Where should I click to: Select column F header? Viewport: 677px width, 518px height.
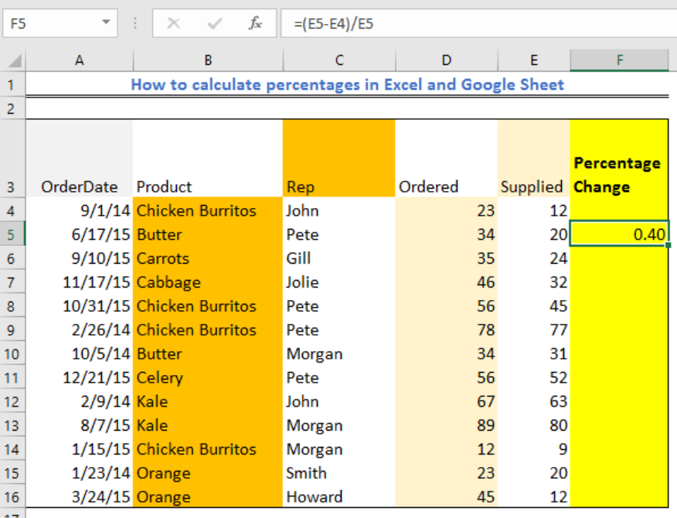tap(619, 60)
